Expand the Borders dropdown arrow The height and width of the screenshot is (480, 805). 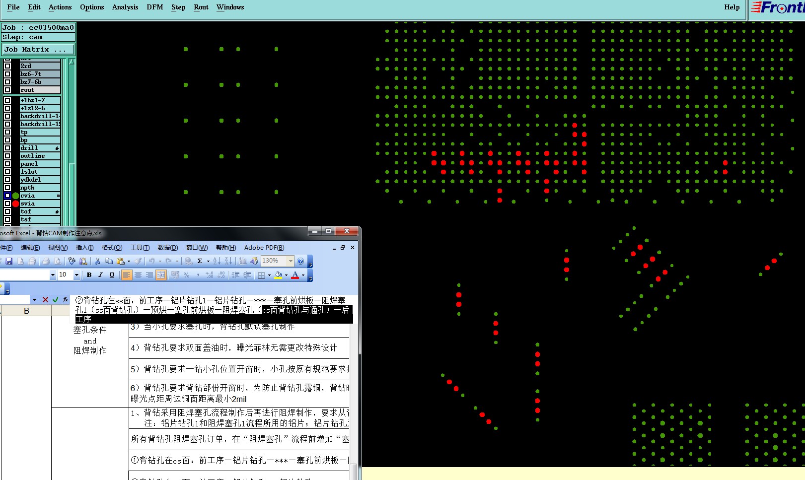click(269, 275)
